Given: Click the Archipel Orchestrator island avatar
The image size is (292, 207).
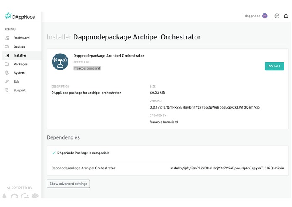Looking at the screenshot, I should 60,62.
